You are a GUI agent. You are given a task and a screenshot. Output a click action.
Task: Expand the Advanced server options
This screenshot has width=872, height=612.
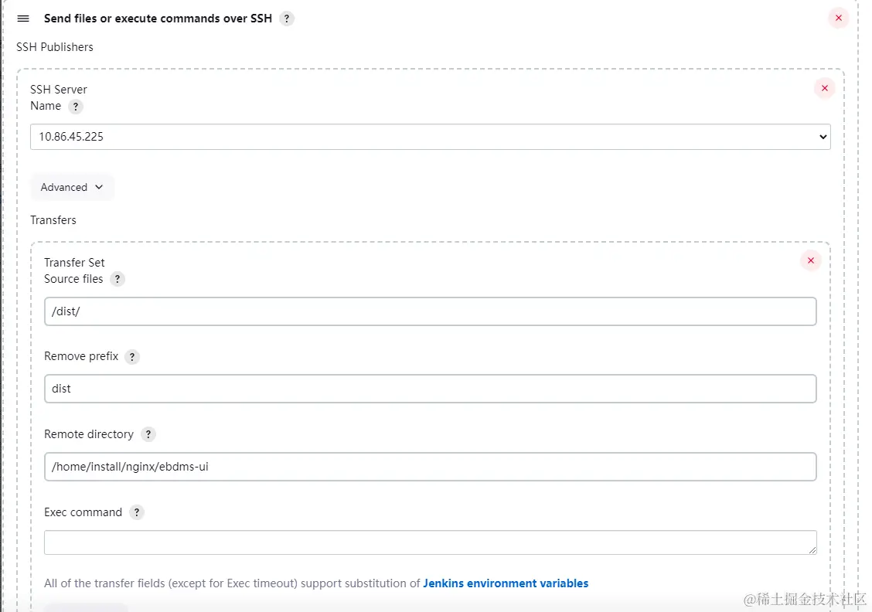coord(72,187)
